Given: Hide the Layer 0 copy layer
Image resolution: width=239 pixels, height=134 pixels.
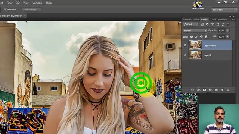Looking at the screenshot, I should [185, 45].
